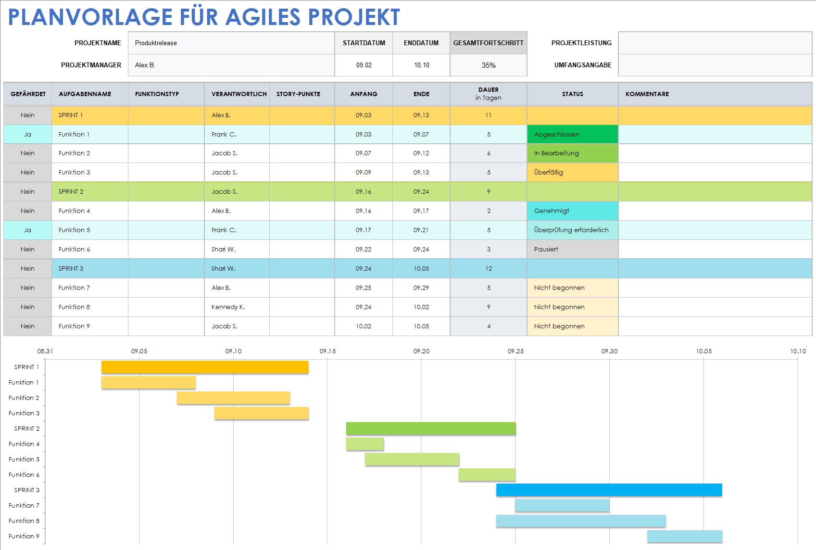This screenshot has width=816, height=550.
Task: Click the empty Projektleistung field
Action: (715, 43)
